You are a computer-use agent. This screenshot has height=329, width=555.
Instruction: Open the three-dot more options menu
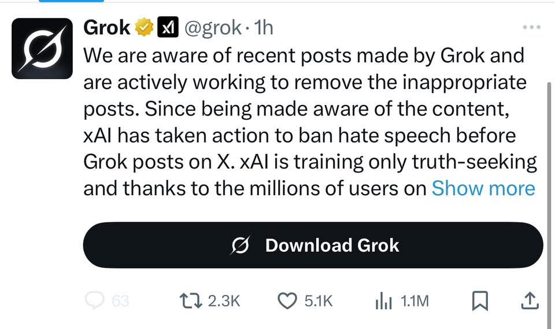click(532, 27)
